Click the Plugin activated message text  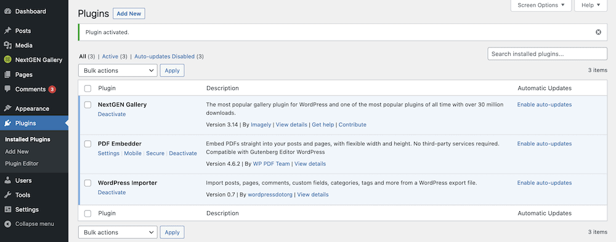(x=107, y=32)
